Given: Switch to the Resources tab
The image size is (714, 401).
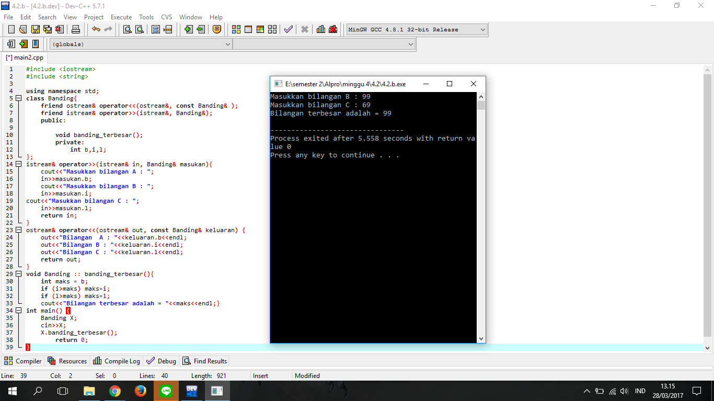Looking at the screenshot, I should (67, 361).
